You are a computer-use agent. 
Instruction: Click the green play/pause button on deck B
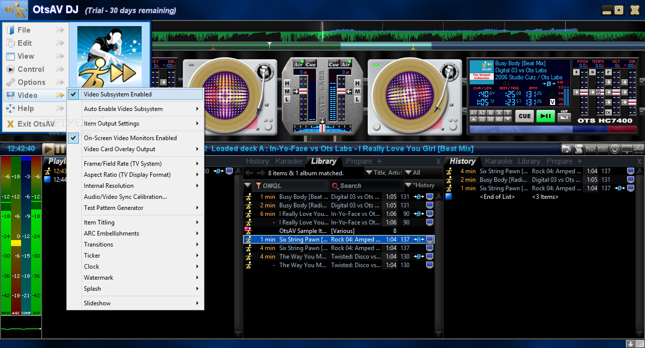point(546,116)
